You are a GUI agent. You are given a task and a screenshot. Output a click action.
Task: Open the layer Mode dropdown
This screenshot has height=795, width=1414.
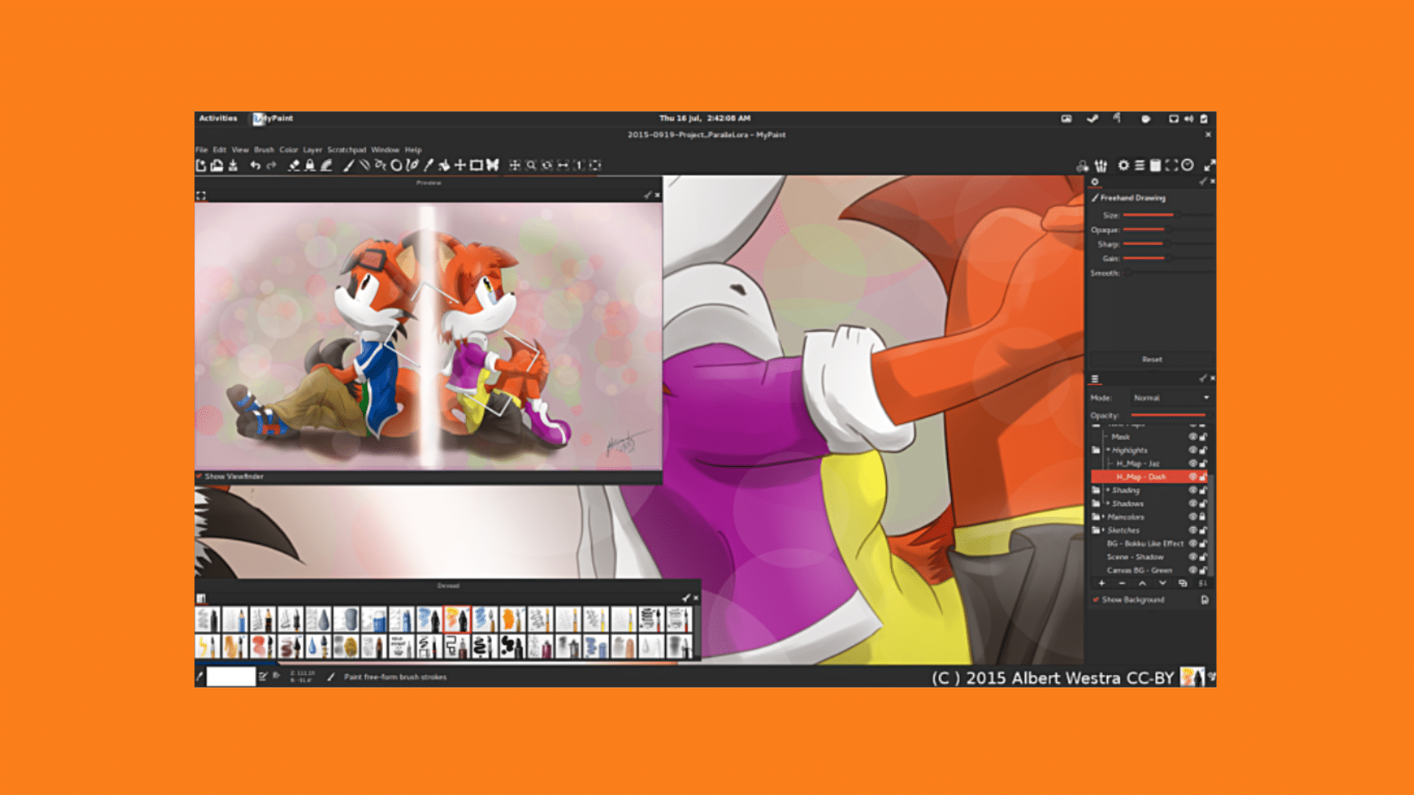pos(1171,397)
